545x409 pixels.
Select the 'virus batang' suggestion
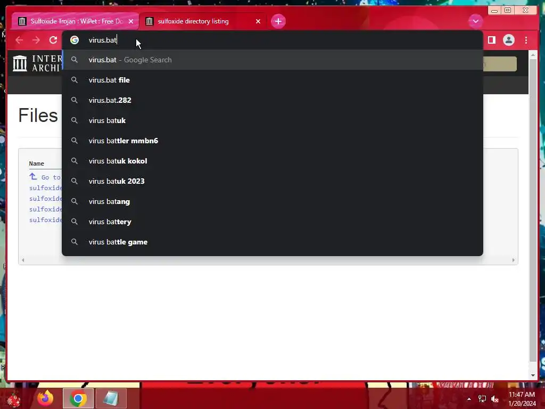pyautogui.click(x=272, y=201)
